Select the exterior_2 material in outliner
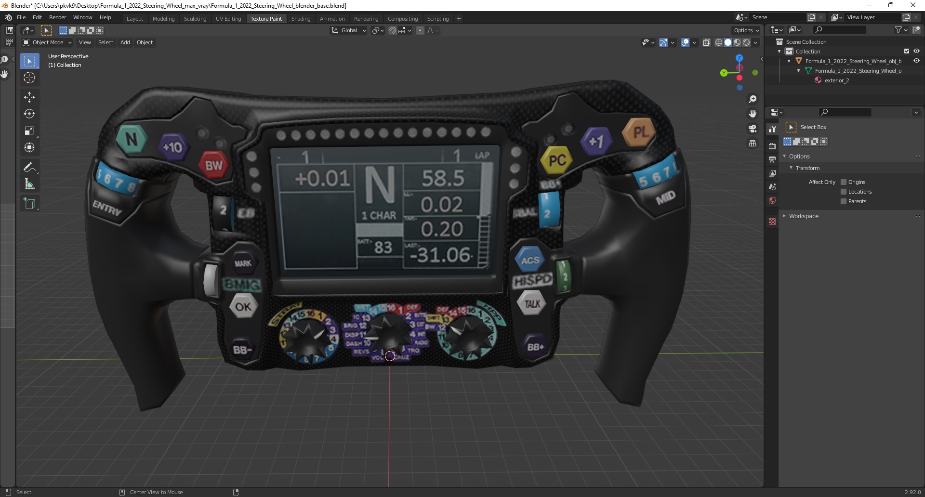Screen dimensions: 925x497 (x=837, y=80)
